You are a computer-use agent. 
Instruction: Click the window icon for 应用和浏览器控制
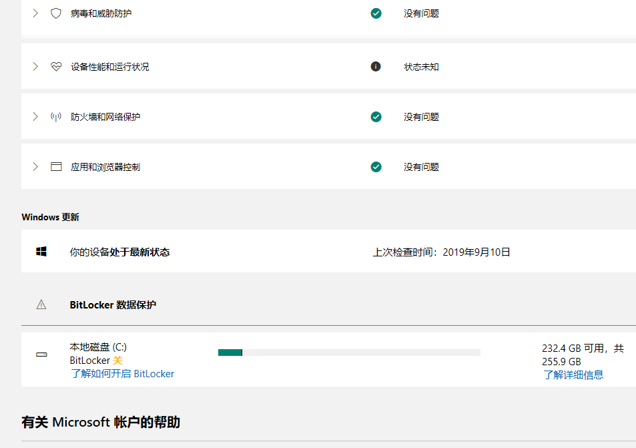click(x=56, y=167)
